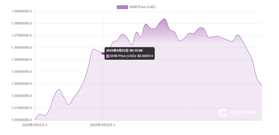Click the 1.3700000E-5 y-axis label
The height and width of the screenshot is (135, 279).
pyautogui.click(x=22, y=36)
